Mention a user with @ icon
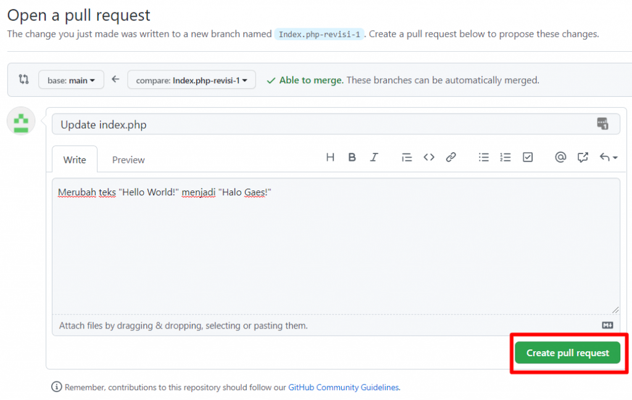This screenshot has width=632, height=400. (560, 157)
